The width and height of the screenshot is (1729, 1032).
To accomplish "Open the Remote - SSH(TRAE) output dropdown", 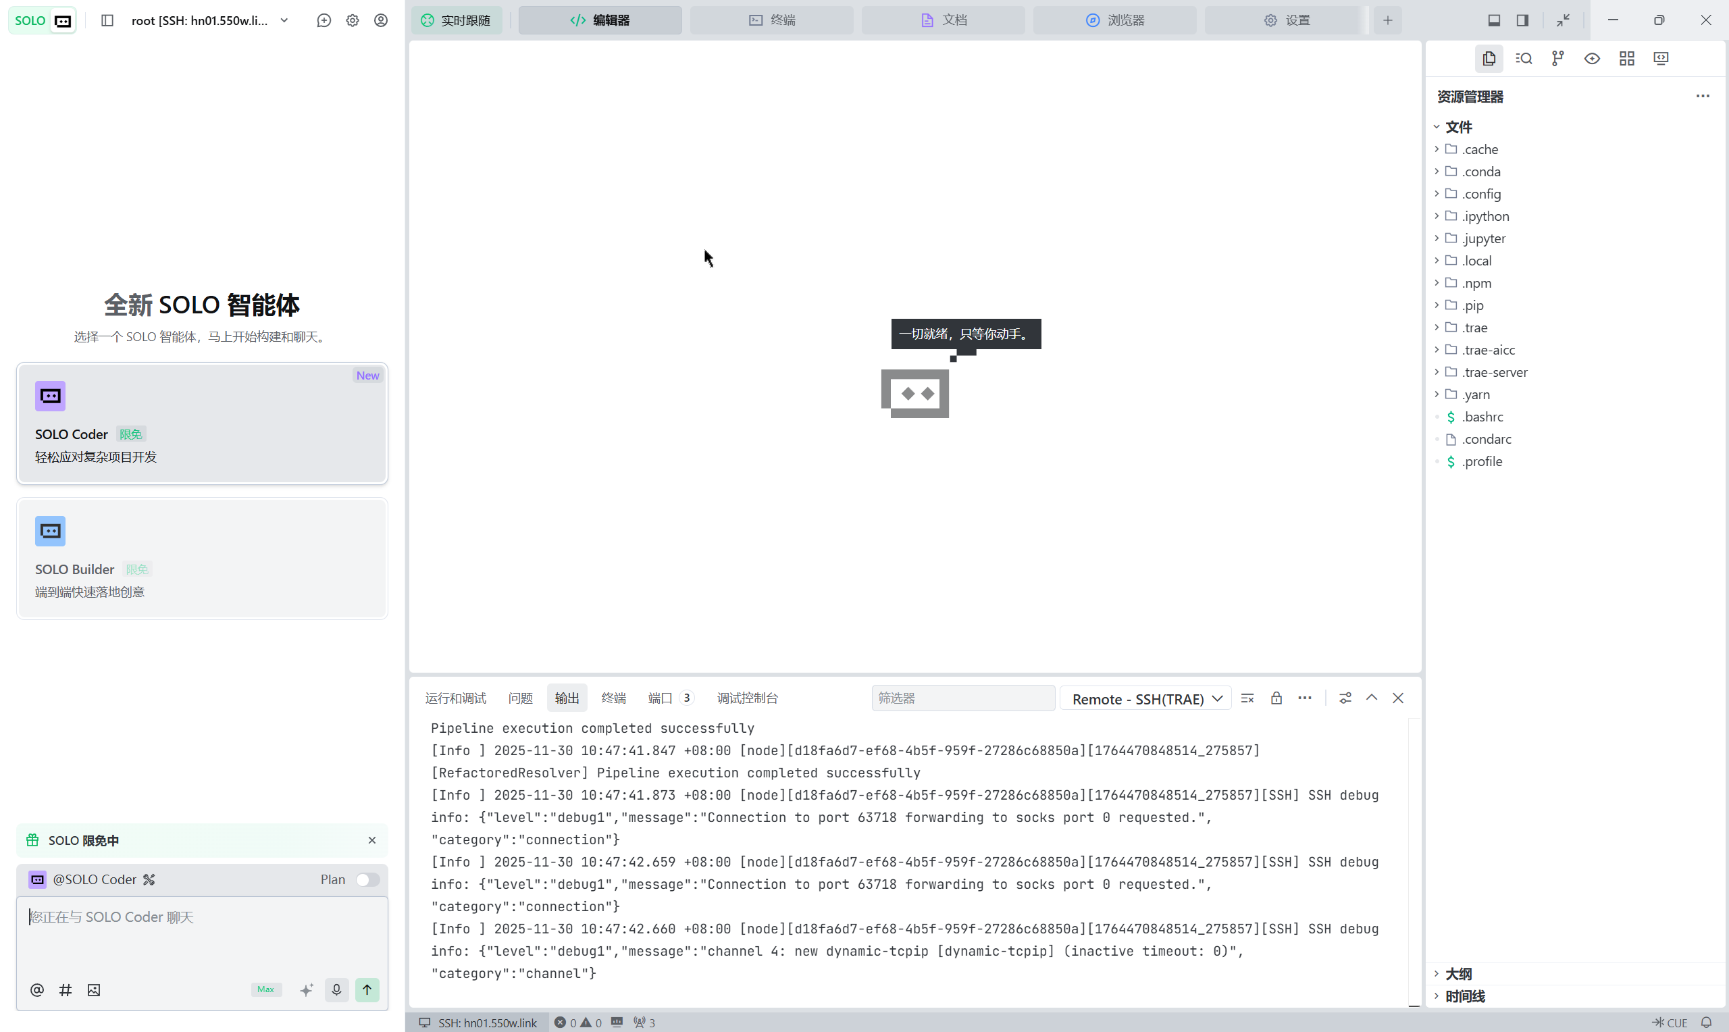I will tap(1145, 698).
